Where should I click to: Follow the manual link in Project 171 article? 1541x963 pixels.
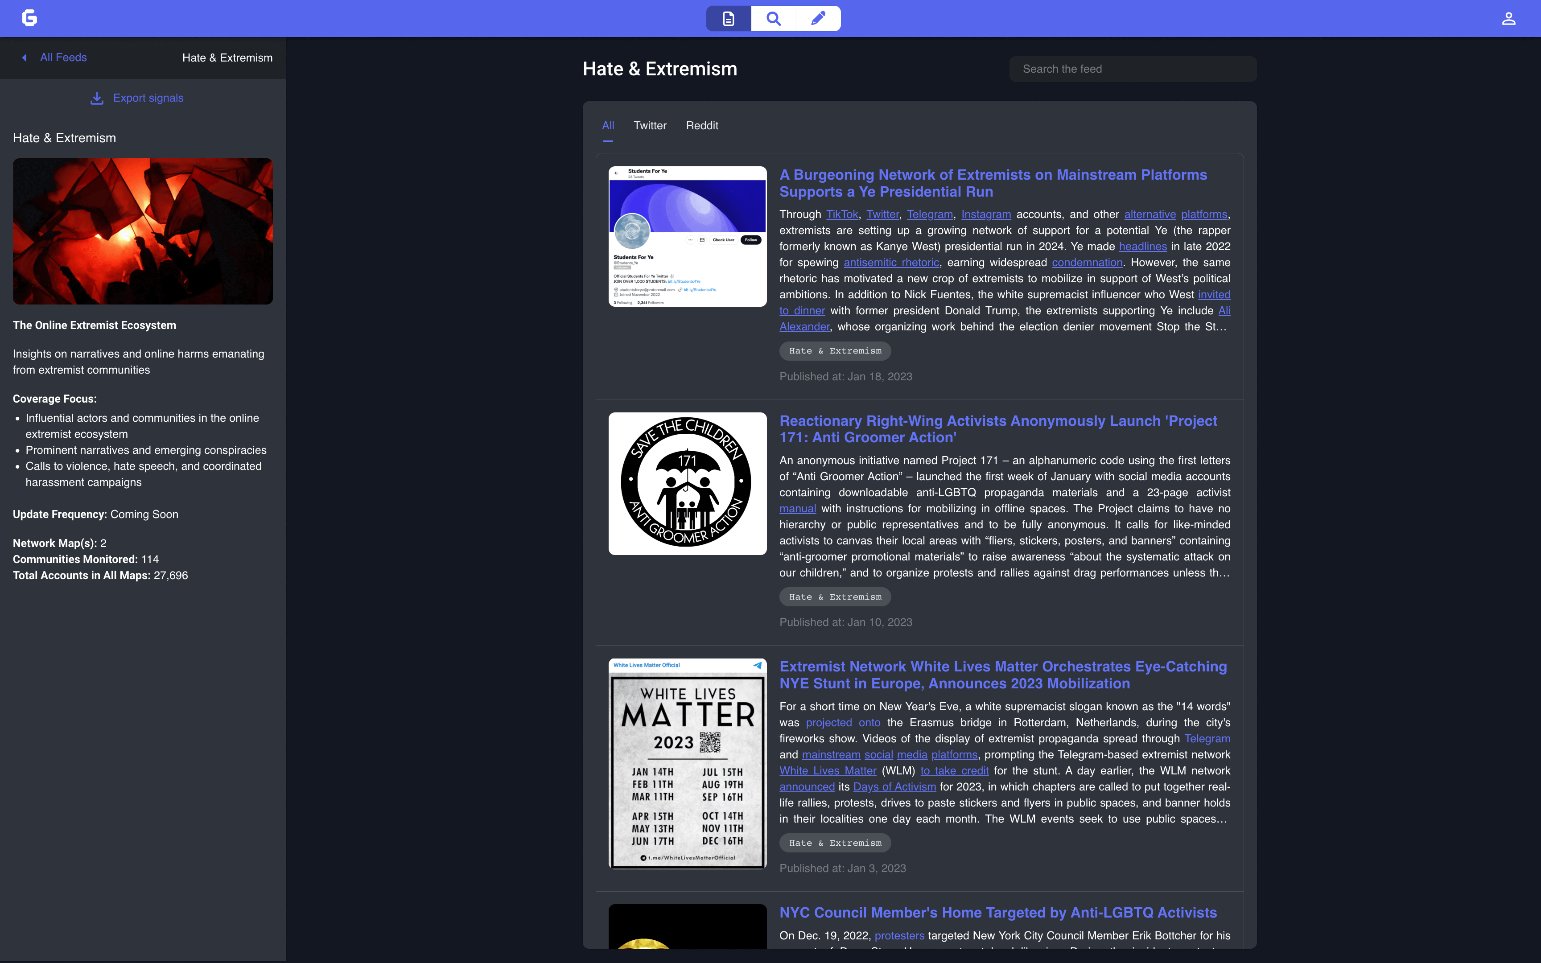pyautogui.click(x=797, y=509)
